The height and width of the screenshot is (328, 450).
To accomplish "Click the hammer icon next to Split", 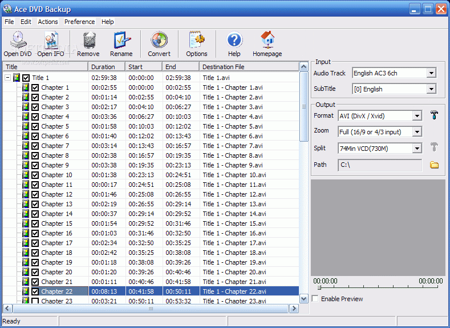I will 434,147.
